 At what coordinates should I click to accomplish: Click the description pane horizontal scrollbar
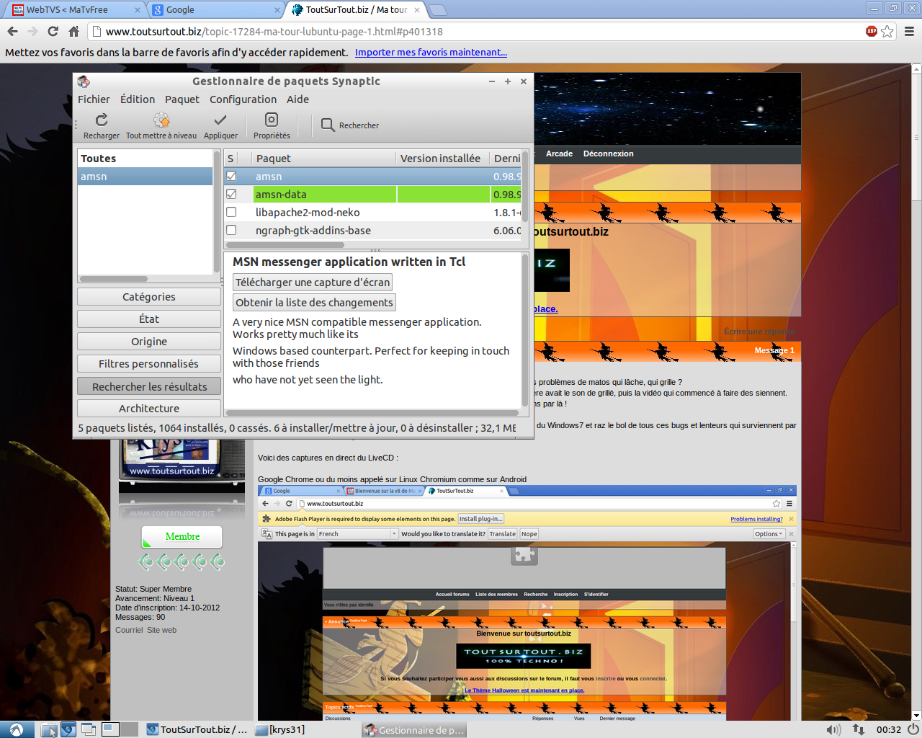(372, 413)
